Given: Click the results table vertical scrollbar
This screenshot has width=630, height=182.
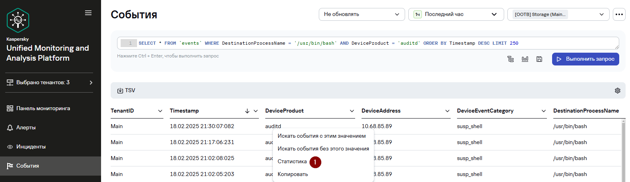Looking at the screenshot, I should pyautogui.click(x=623, y=151).
